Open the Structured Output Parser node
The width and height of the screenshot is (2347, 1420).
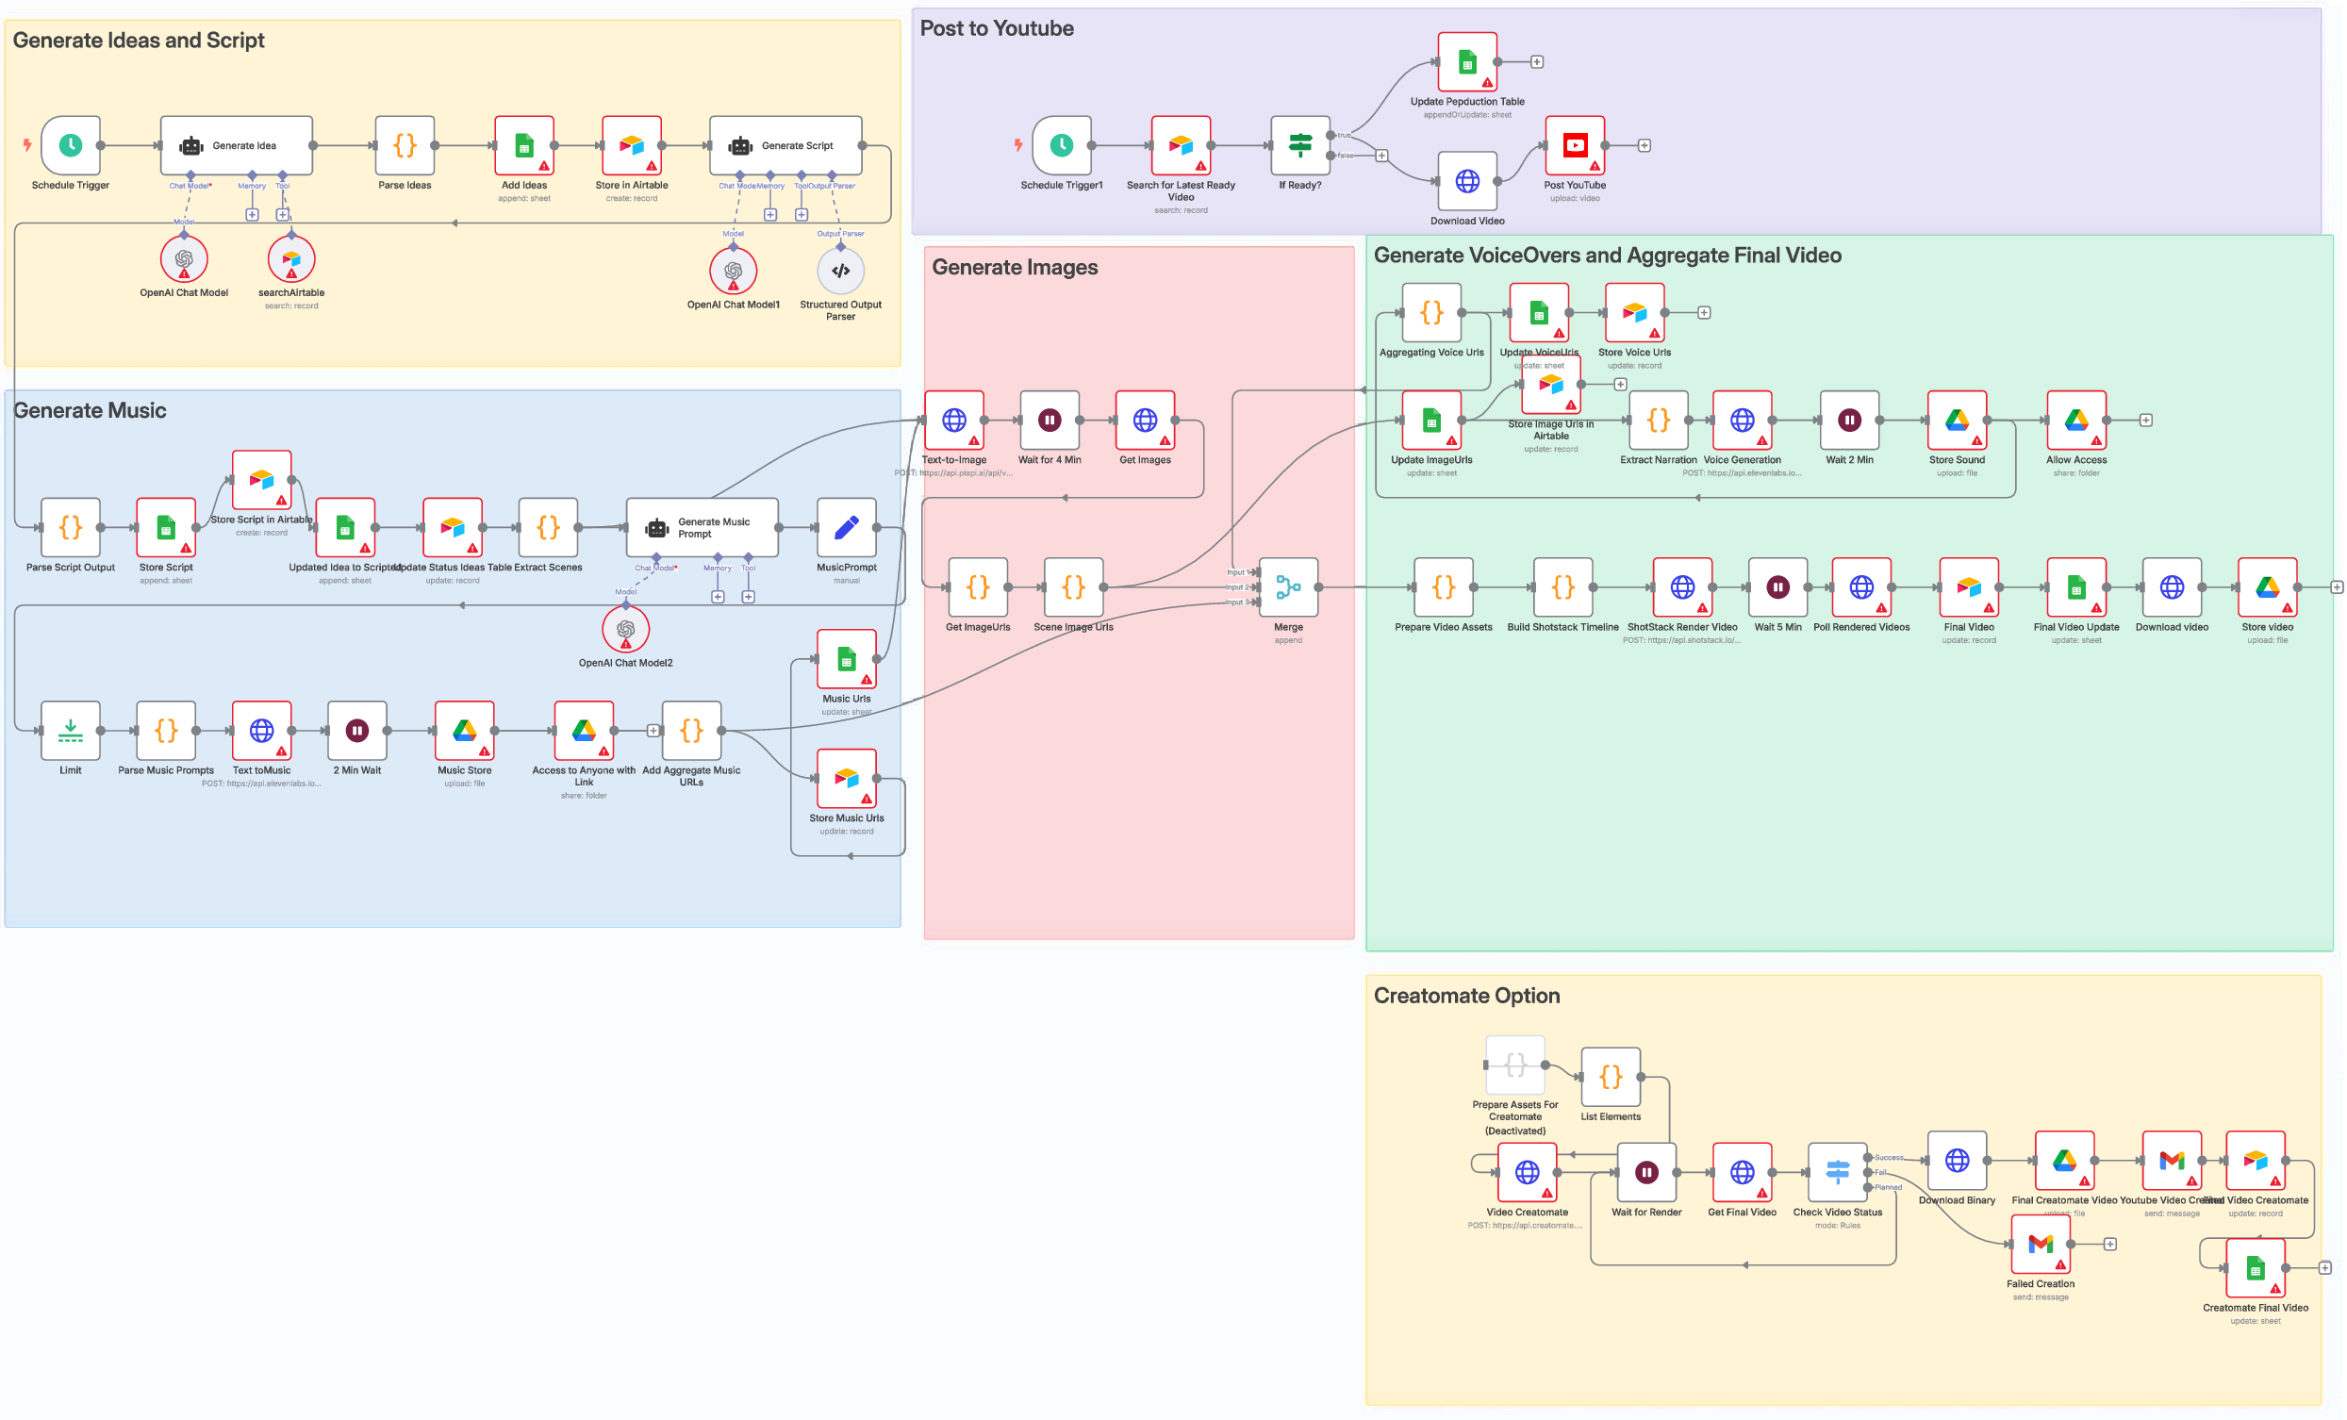tap(840, 271)
